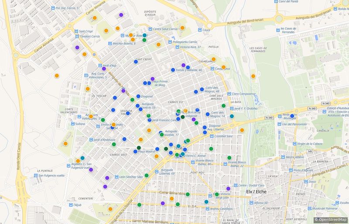The image size is (349, 224).
Task: Open the OpenStreetMap attribution link
Action: [330, 220]
